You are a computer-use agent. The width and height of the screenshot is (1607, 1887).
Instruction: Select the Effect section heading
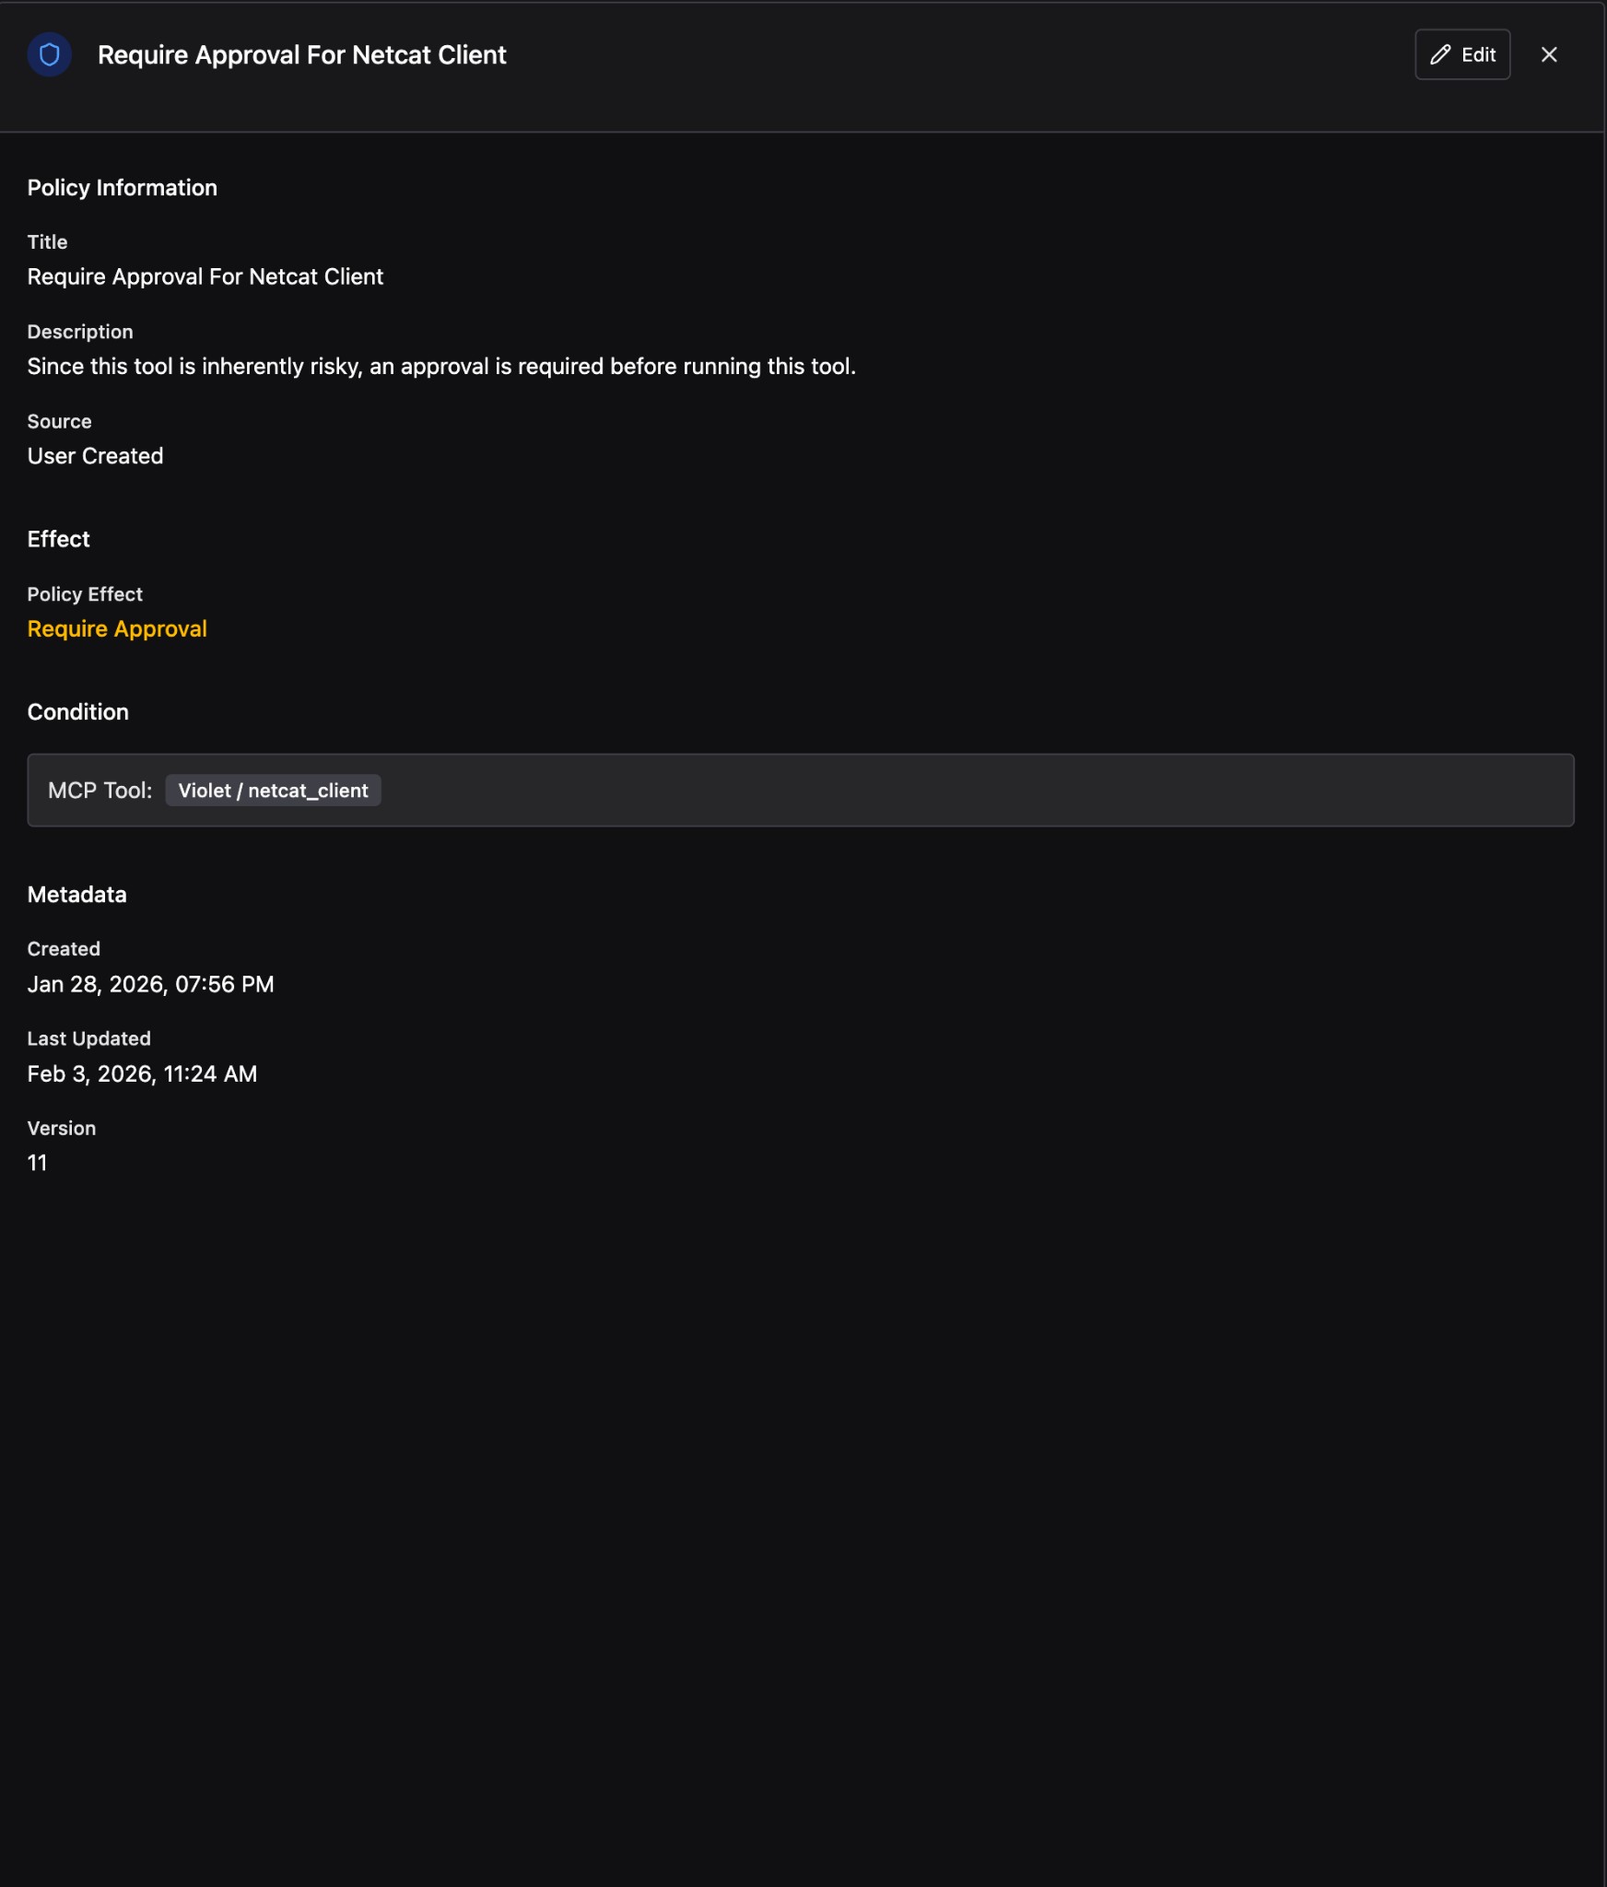pyautogui.click(x=58, y=540)
